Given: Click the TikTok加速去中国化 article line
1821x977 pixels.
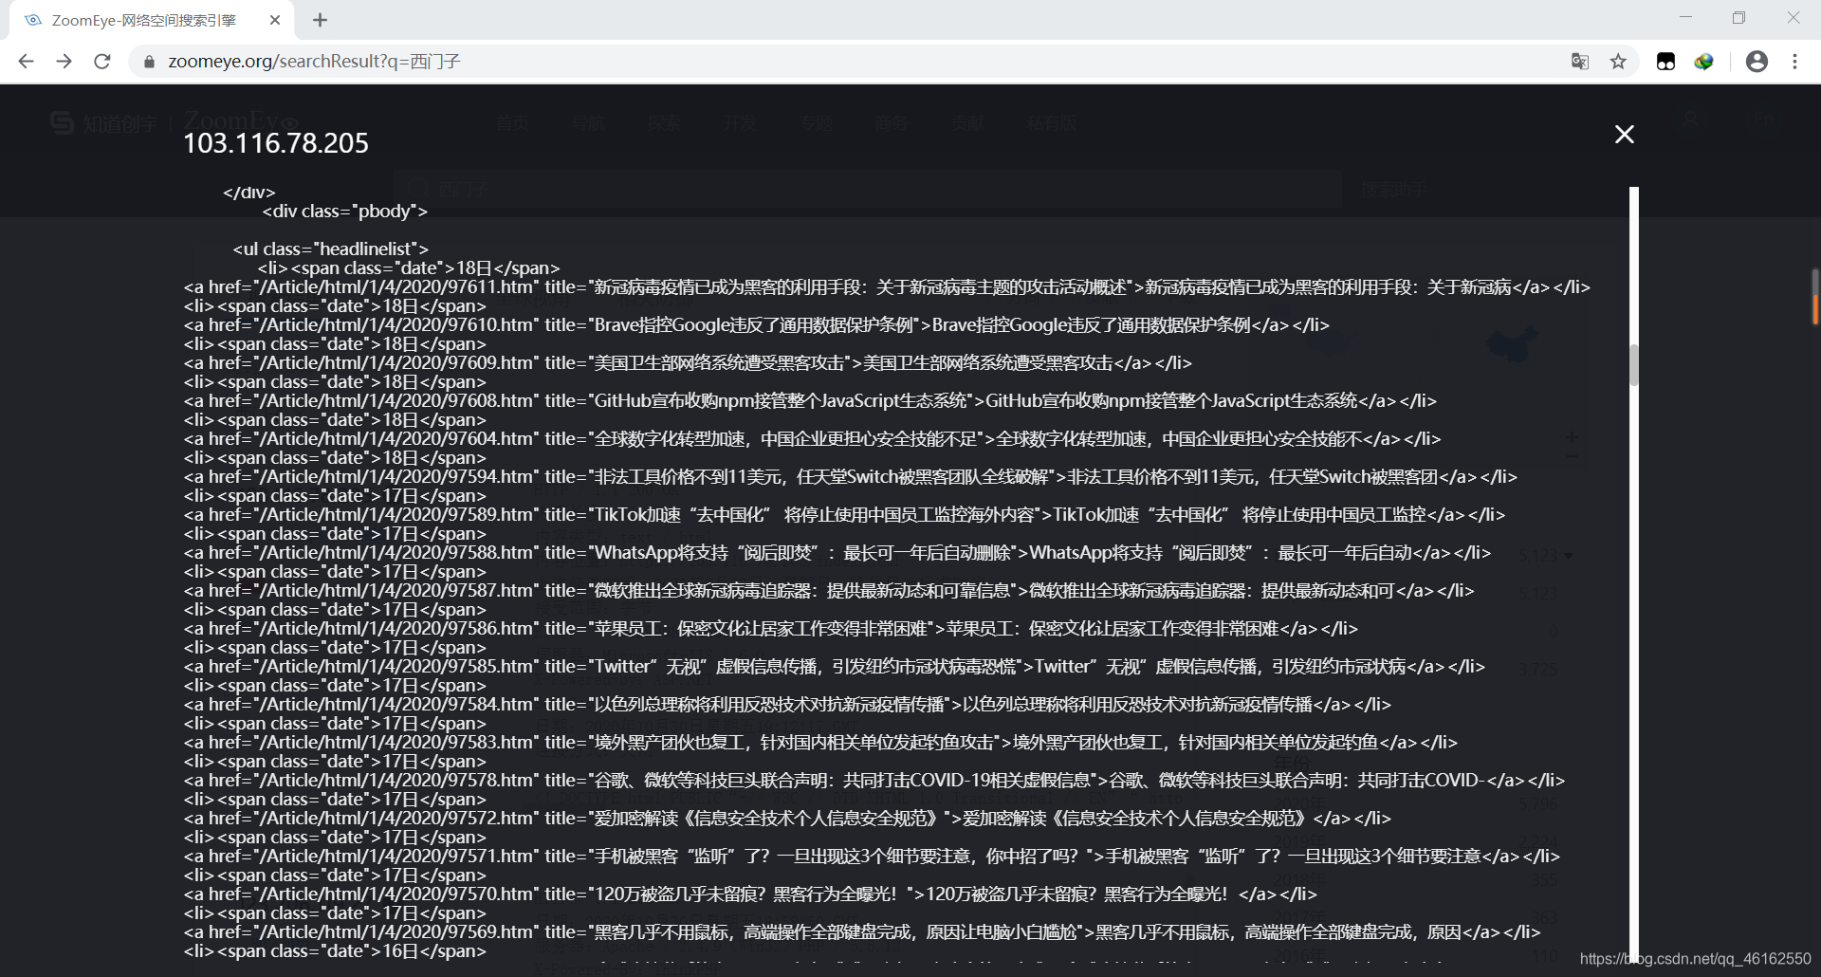Looking at the screenshot, I should tap(844, 515).
